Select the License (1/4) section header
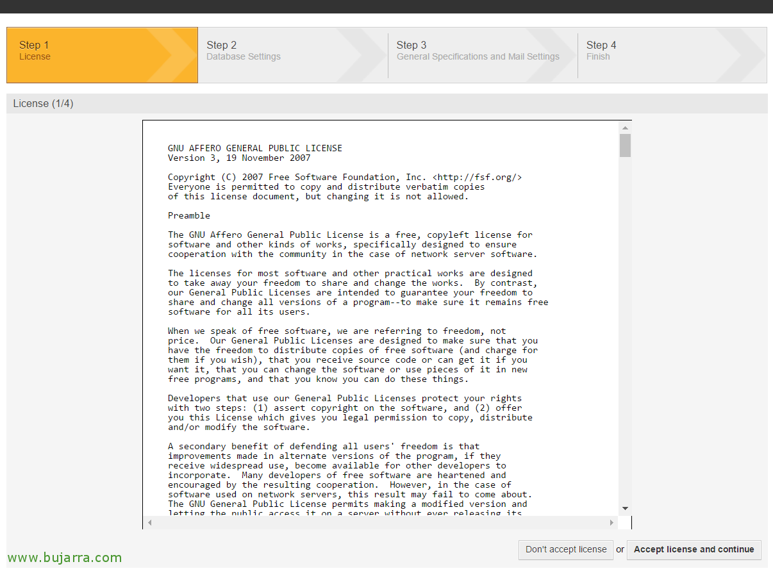 point(44,104)
